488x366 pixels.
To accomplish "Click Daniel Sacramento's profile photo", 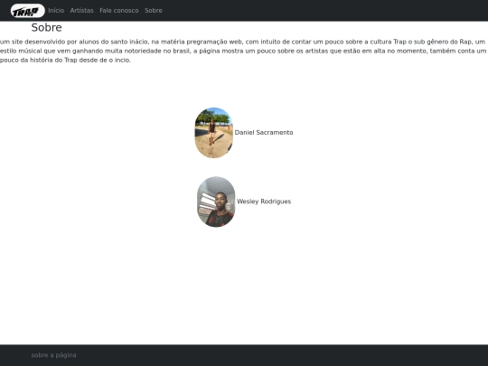I will click(x=214, y=133).
